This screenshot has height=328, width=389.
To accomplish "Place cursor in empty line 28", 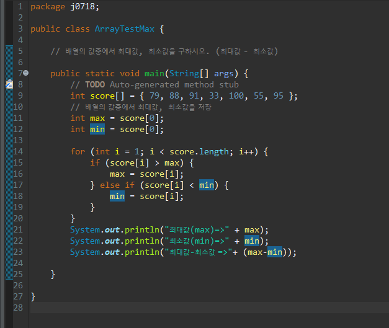I will [209, 308].
